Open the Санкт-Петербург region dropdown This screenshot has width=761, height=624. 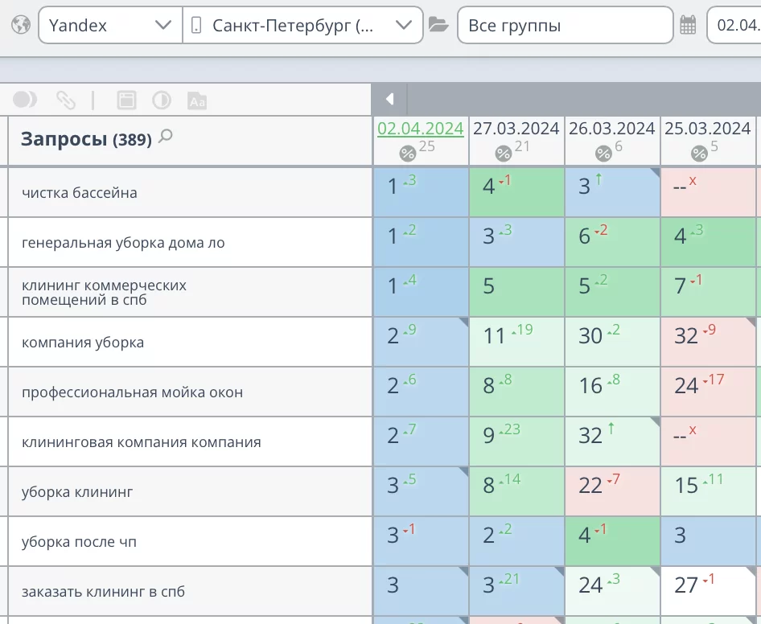(302, 25)
